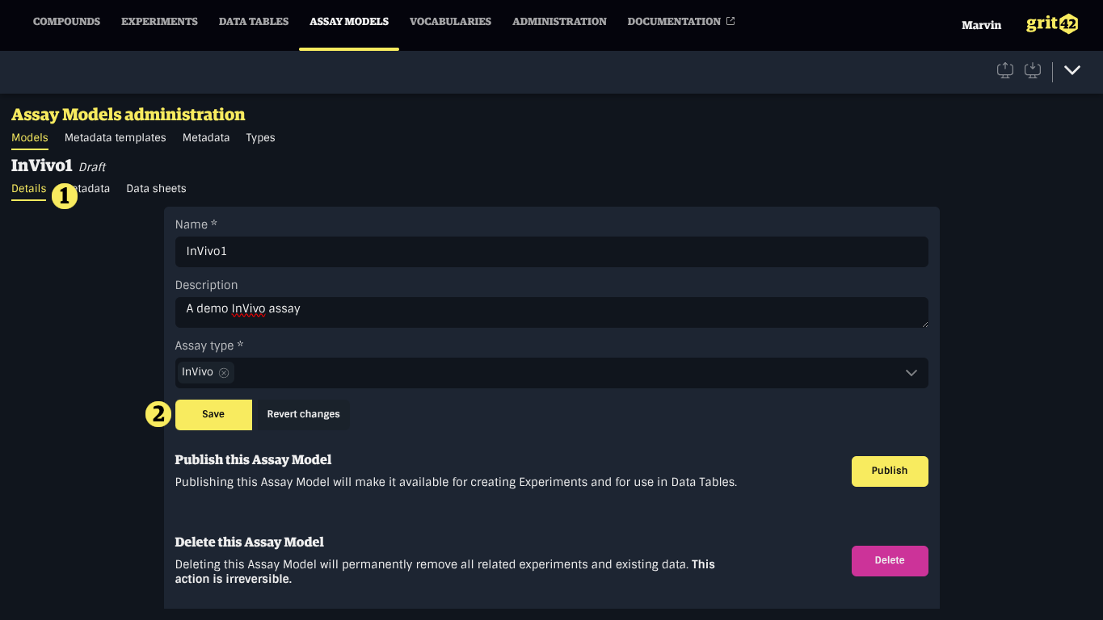The height and width of the screenshot is (620, 1103).
Task: Click the download screen icon in toolbar
Action: pyautogui.click(x=1033, y=70)
